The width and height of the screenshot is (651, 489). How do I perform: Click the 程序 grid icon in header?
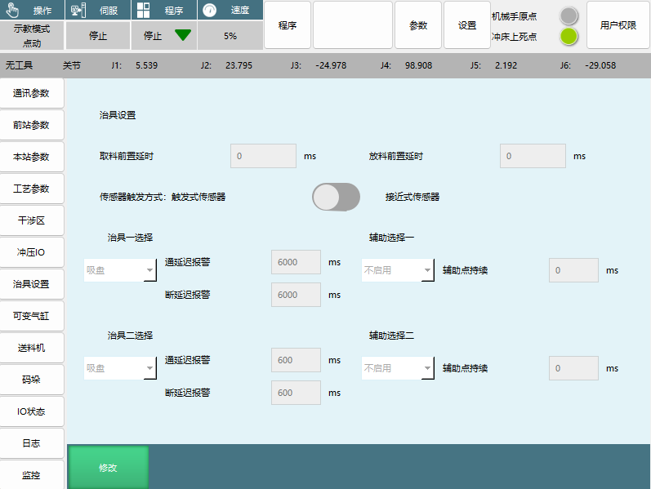pos(144,11)
